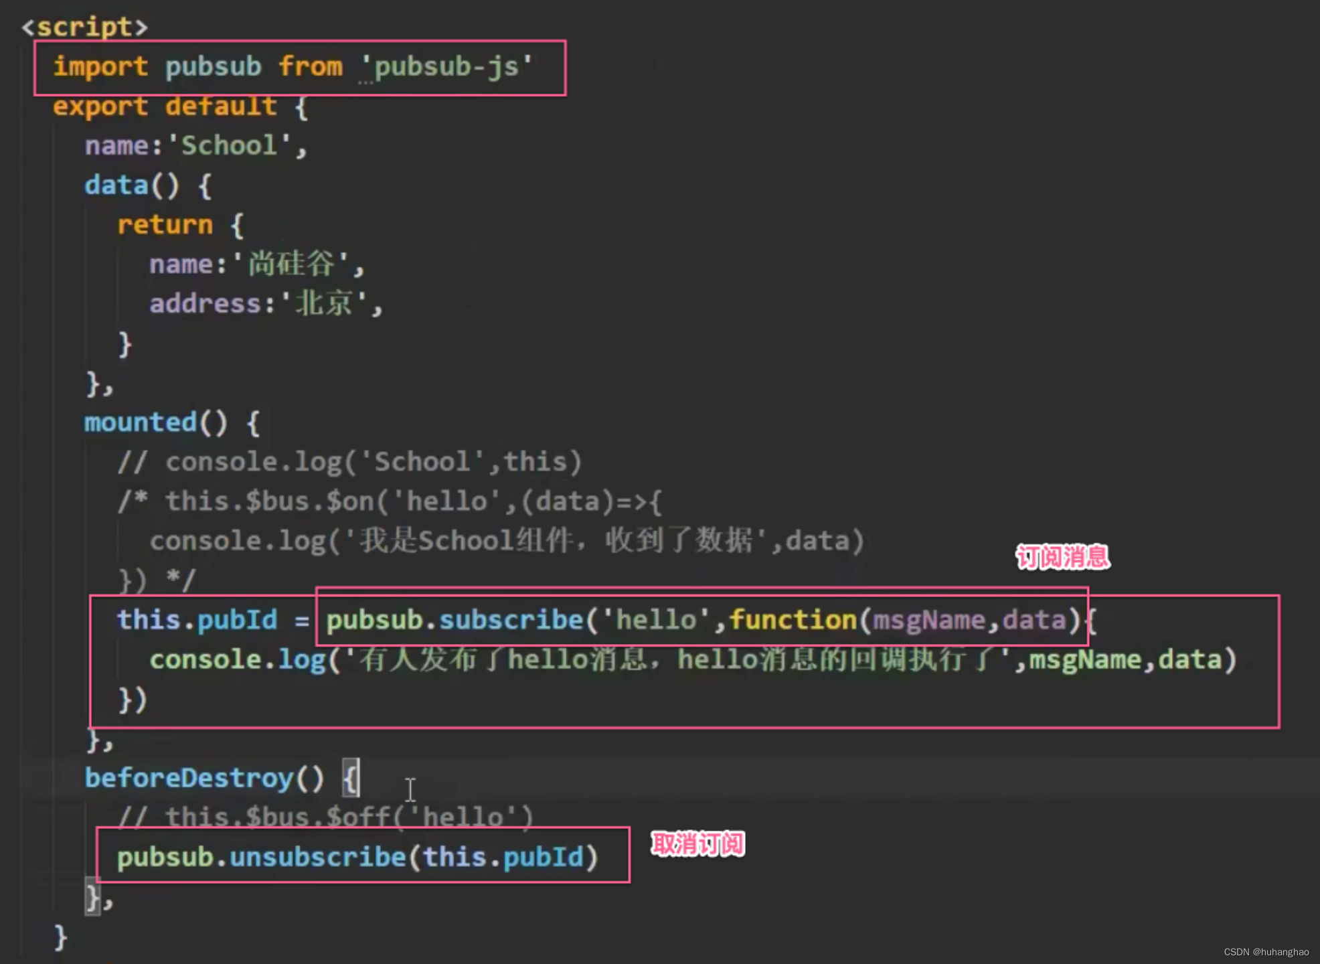The width and height of the screenshot is (1320, 964).
Task: Click the 'pubsub-js' import string
Action: point(446,67)
